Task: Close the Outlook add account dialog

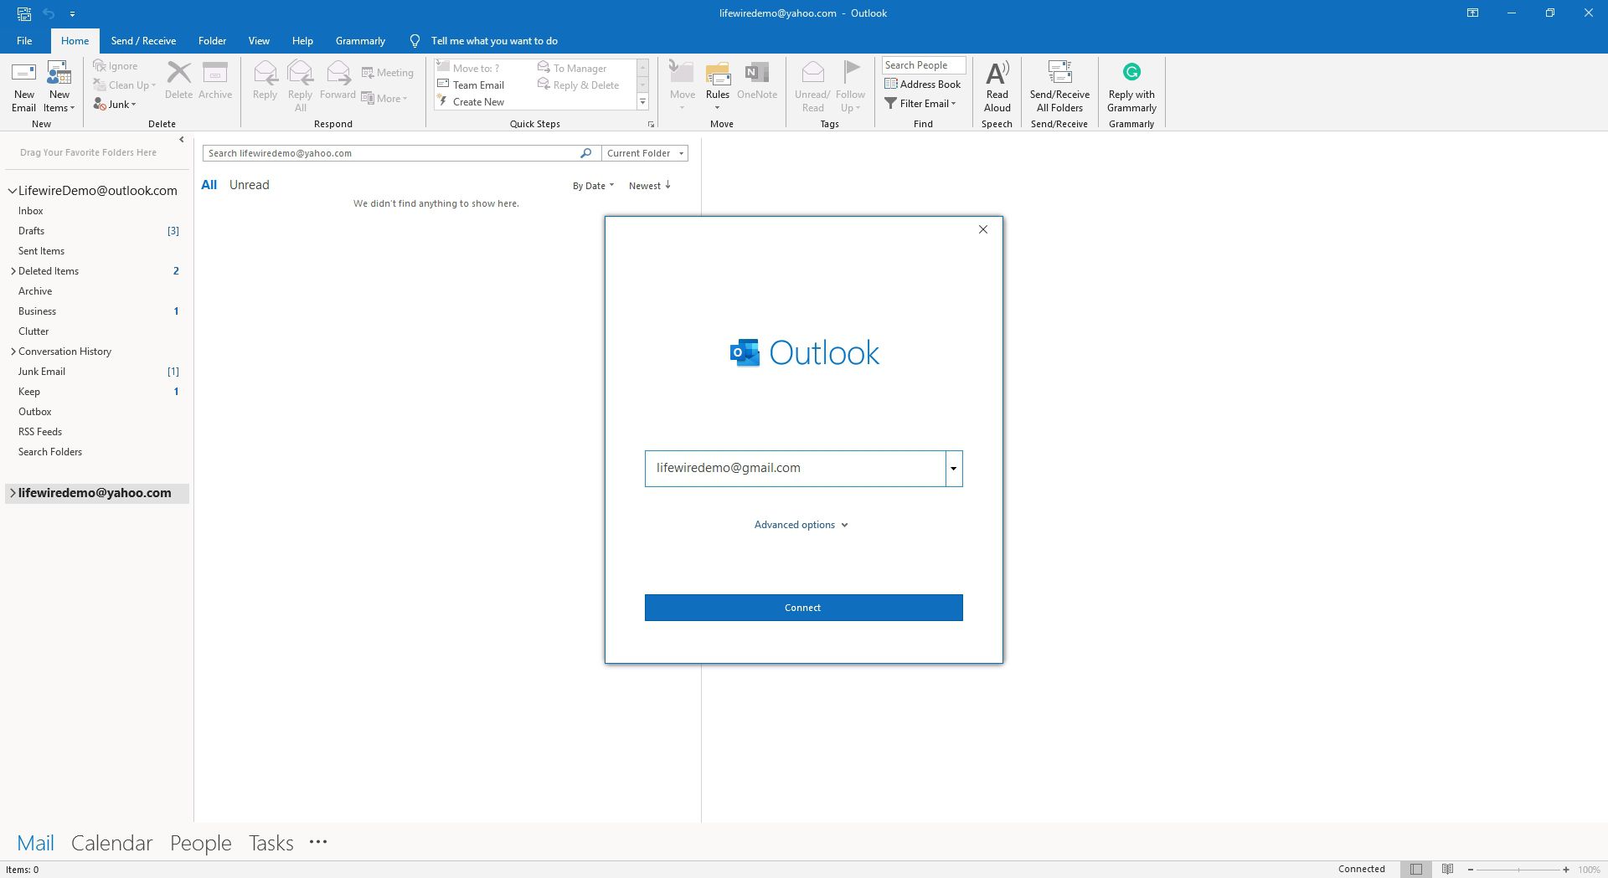Action: click(983, 229)
